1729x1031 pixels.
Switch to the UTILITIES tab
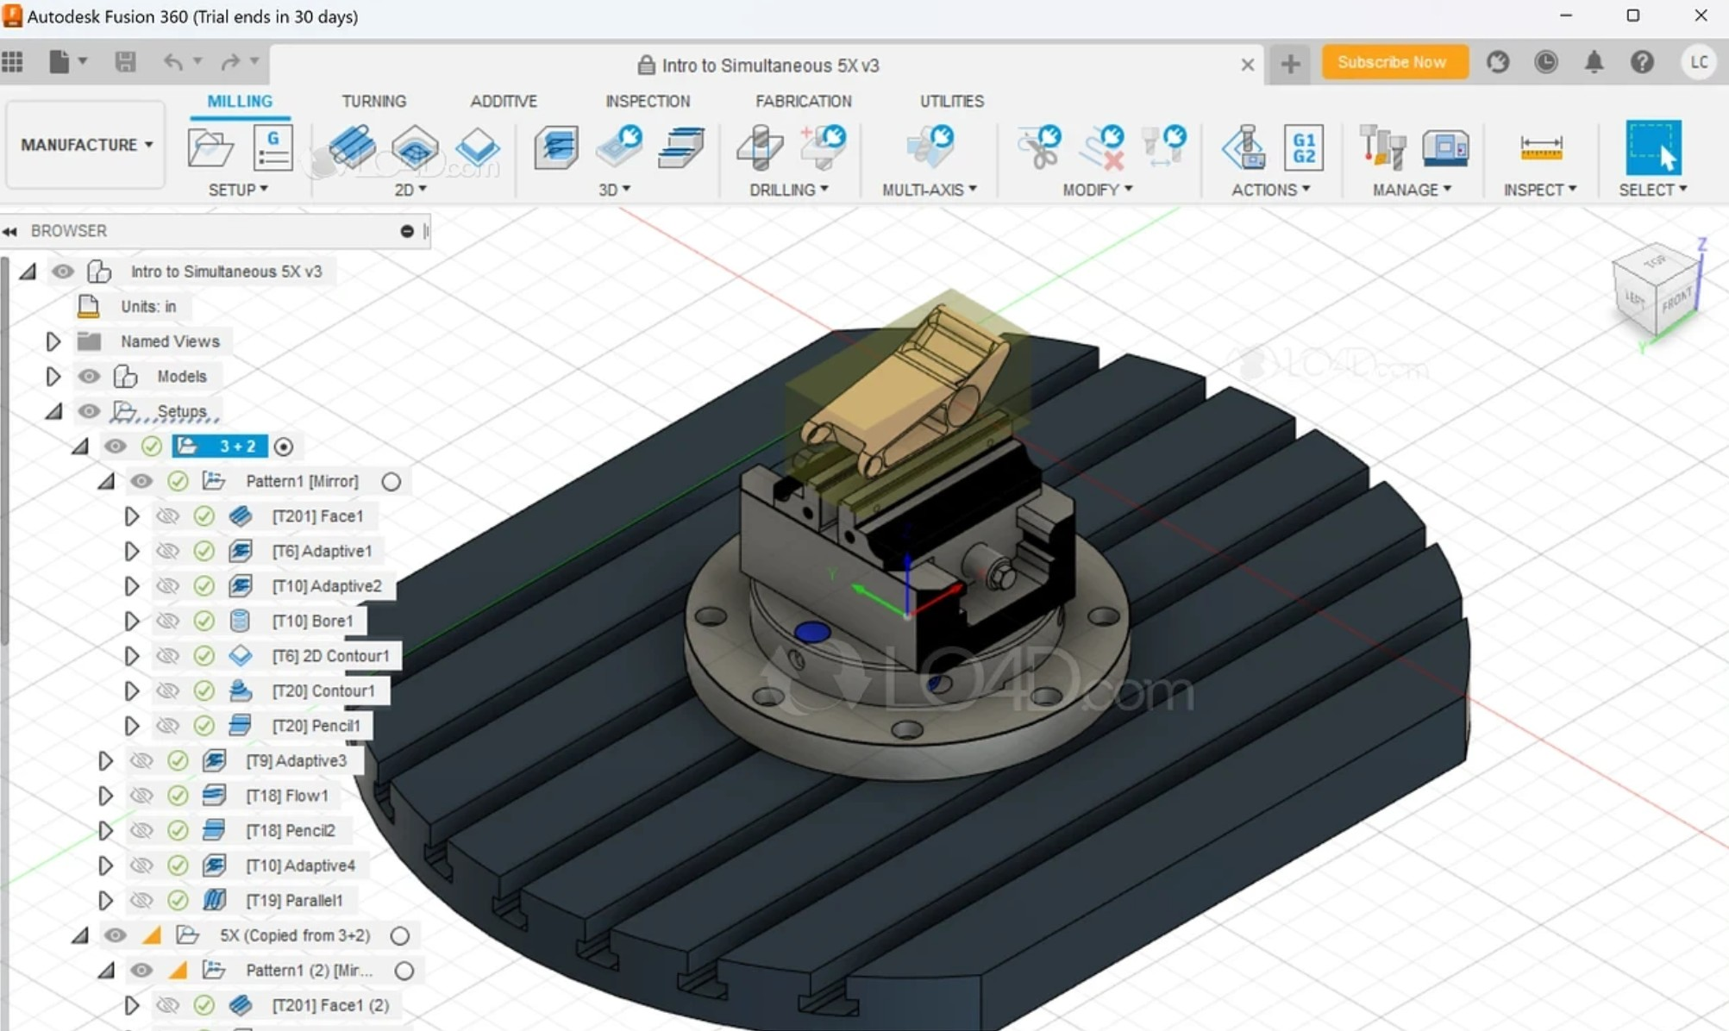(952, 101)
